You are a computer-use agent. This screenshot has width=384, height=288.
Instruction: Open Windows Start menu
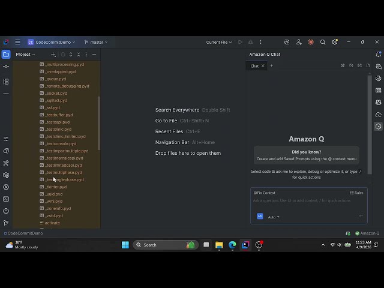tap(125, 245)
